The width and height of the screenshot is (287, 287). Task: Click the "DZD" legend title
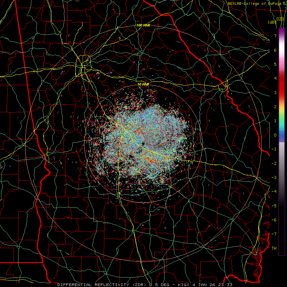coord(280,19)
